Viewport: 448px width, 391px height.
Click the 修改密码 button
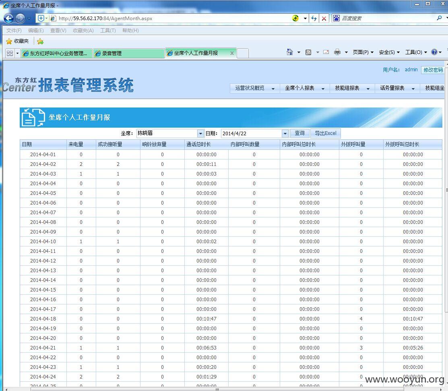pos(433,70)
